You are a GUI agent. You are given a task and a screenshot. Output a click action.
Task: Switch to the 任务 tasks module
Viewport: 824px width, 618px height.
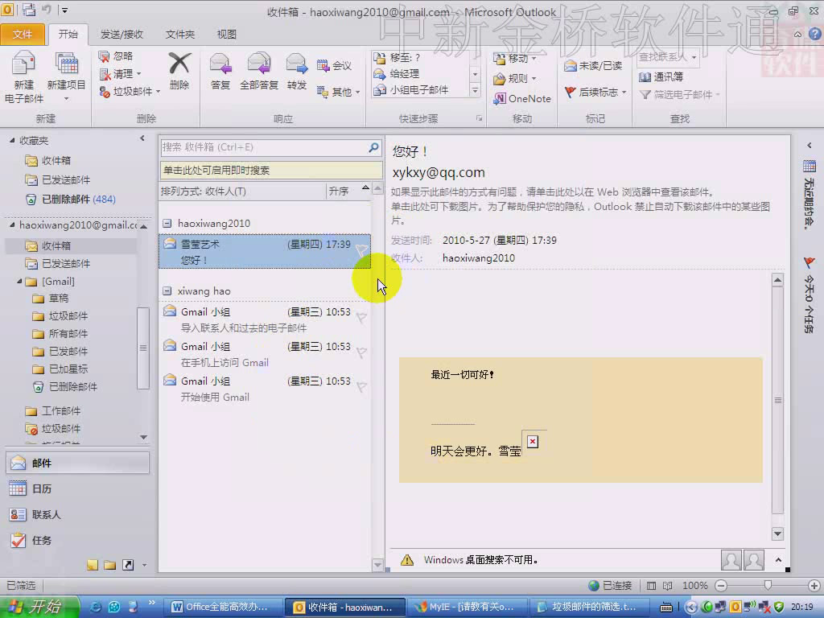pyautogui.click(x=78, y=540)
